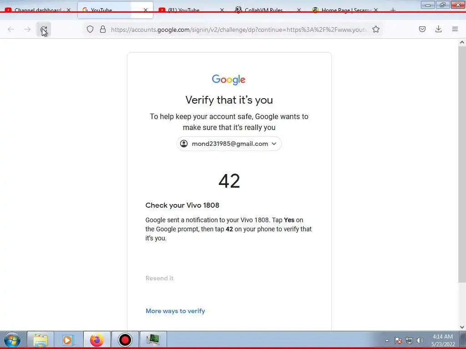The height and width of the screenshot is (349, 466).
Task: Go forward to next page
Action: click(x=27, y=30)
